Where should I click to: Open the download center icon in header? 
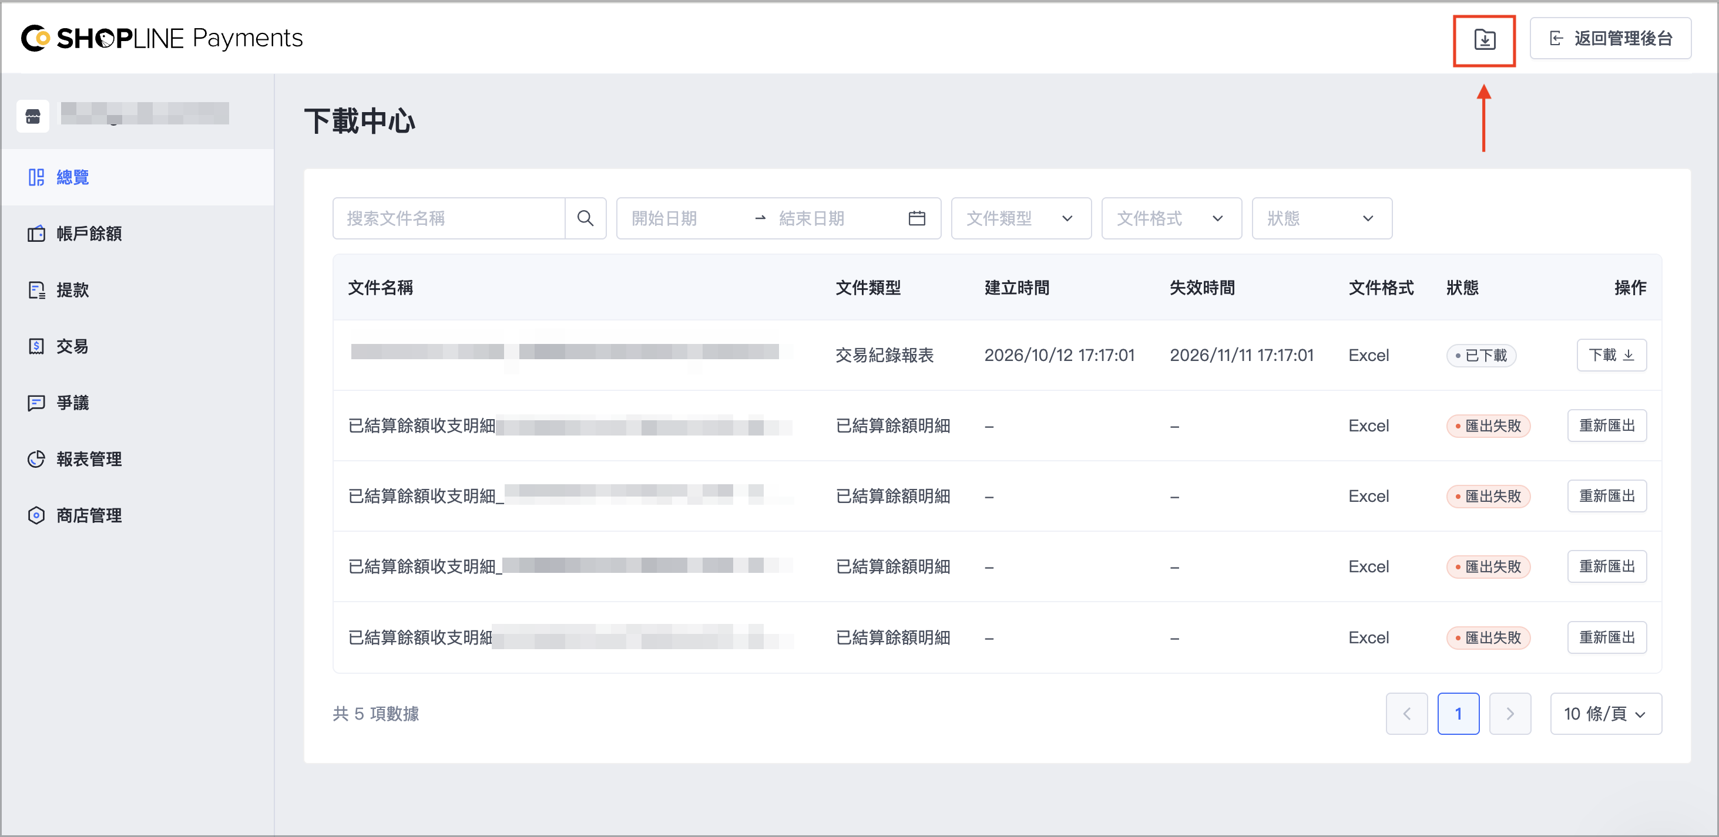point(1484,39)
